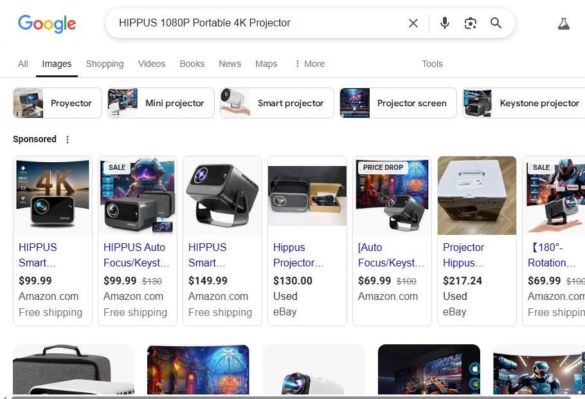This screenshot has width=585, height=399.
Task: Click [Auto Focus/Keyst title link
Action: 391,255
